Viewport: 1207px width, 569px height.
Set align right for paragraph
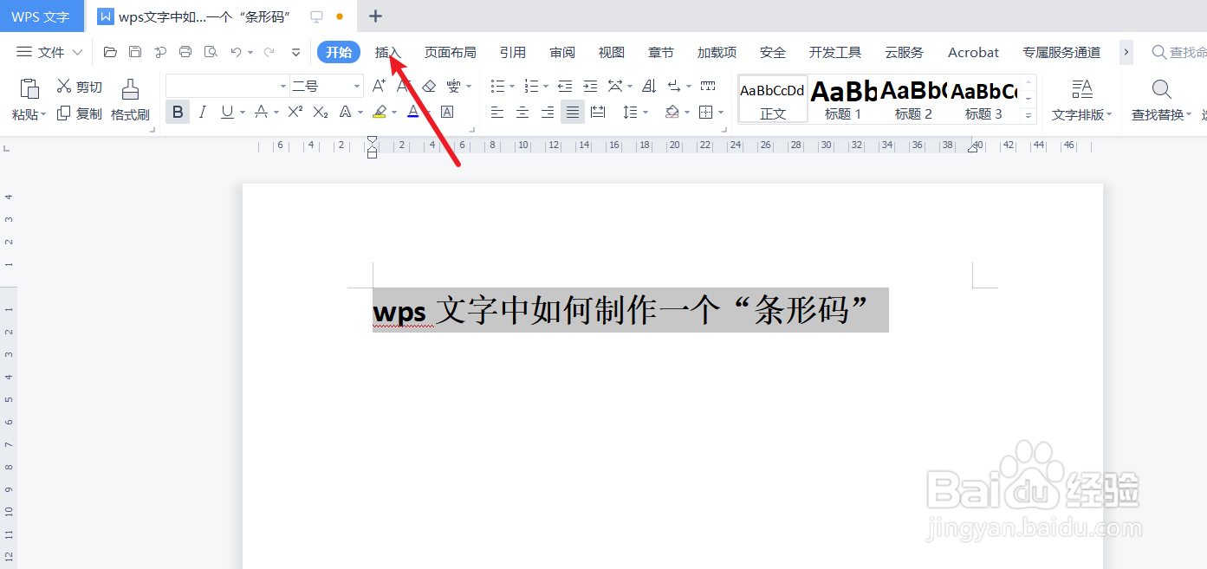coord(548,112)
